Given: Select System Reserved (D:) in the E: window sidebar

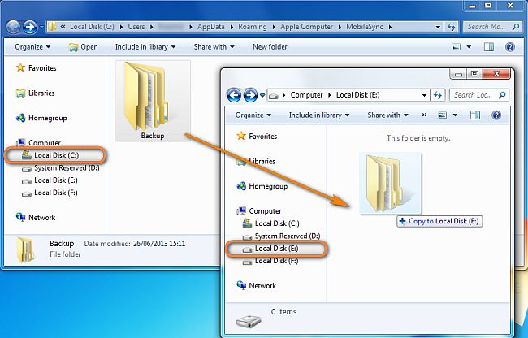Looking at the screenshot, I should pyautogui.click(x=281, y=236).
